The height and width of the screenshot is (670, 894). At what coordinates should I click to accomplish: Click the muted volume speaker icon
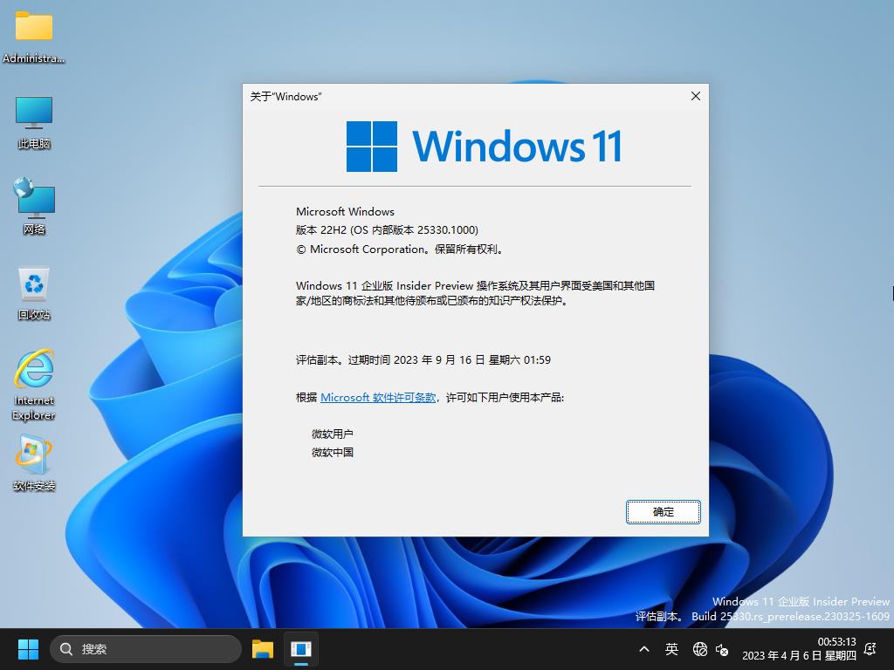tap(722, 649)
